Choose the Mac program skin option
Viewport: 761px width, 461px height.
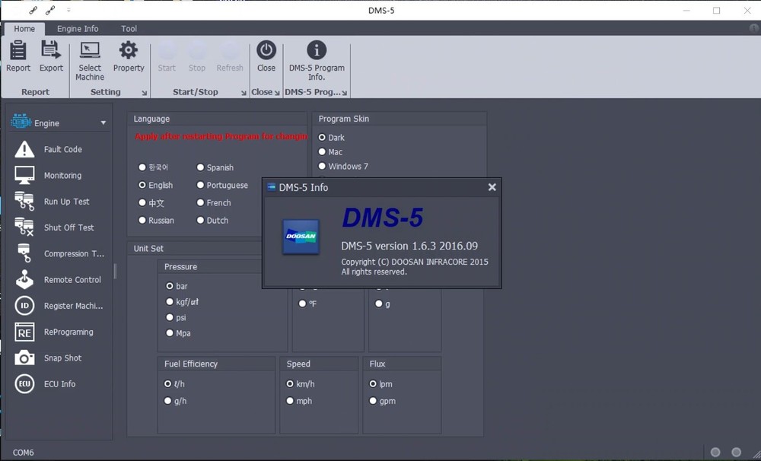point(323,152)
